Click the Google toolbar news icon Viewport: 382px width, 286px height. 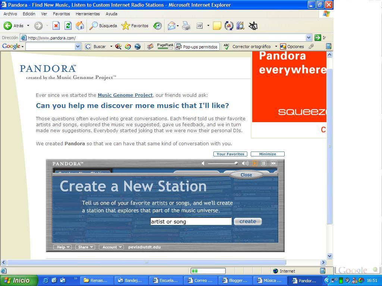(150, 47)
